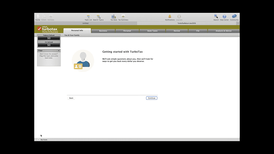This screenshot has height=154, width=274.
Task: View Notifications bell
Action: 170,17
